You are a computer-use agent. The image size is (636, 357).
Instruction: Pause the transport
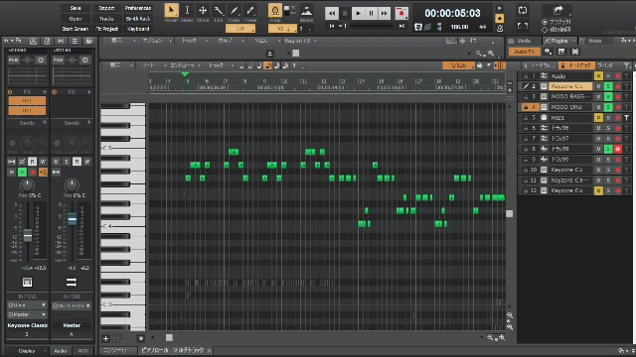click(x=371, y=13)
